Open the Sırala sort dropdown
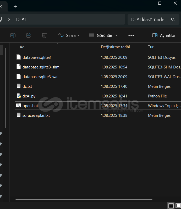The image size is (181, 209). [x=69, y=36]
